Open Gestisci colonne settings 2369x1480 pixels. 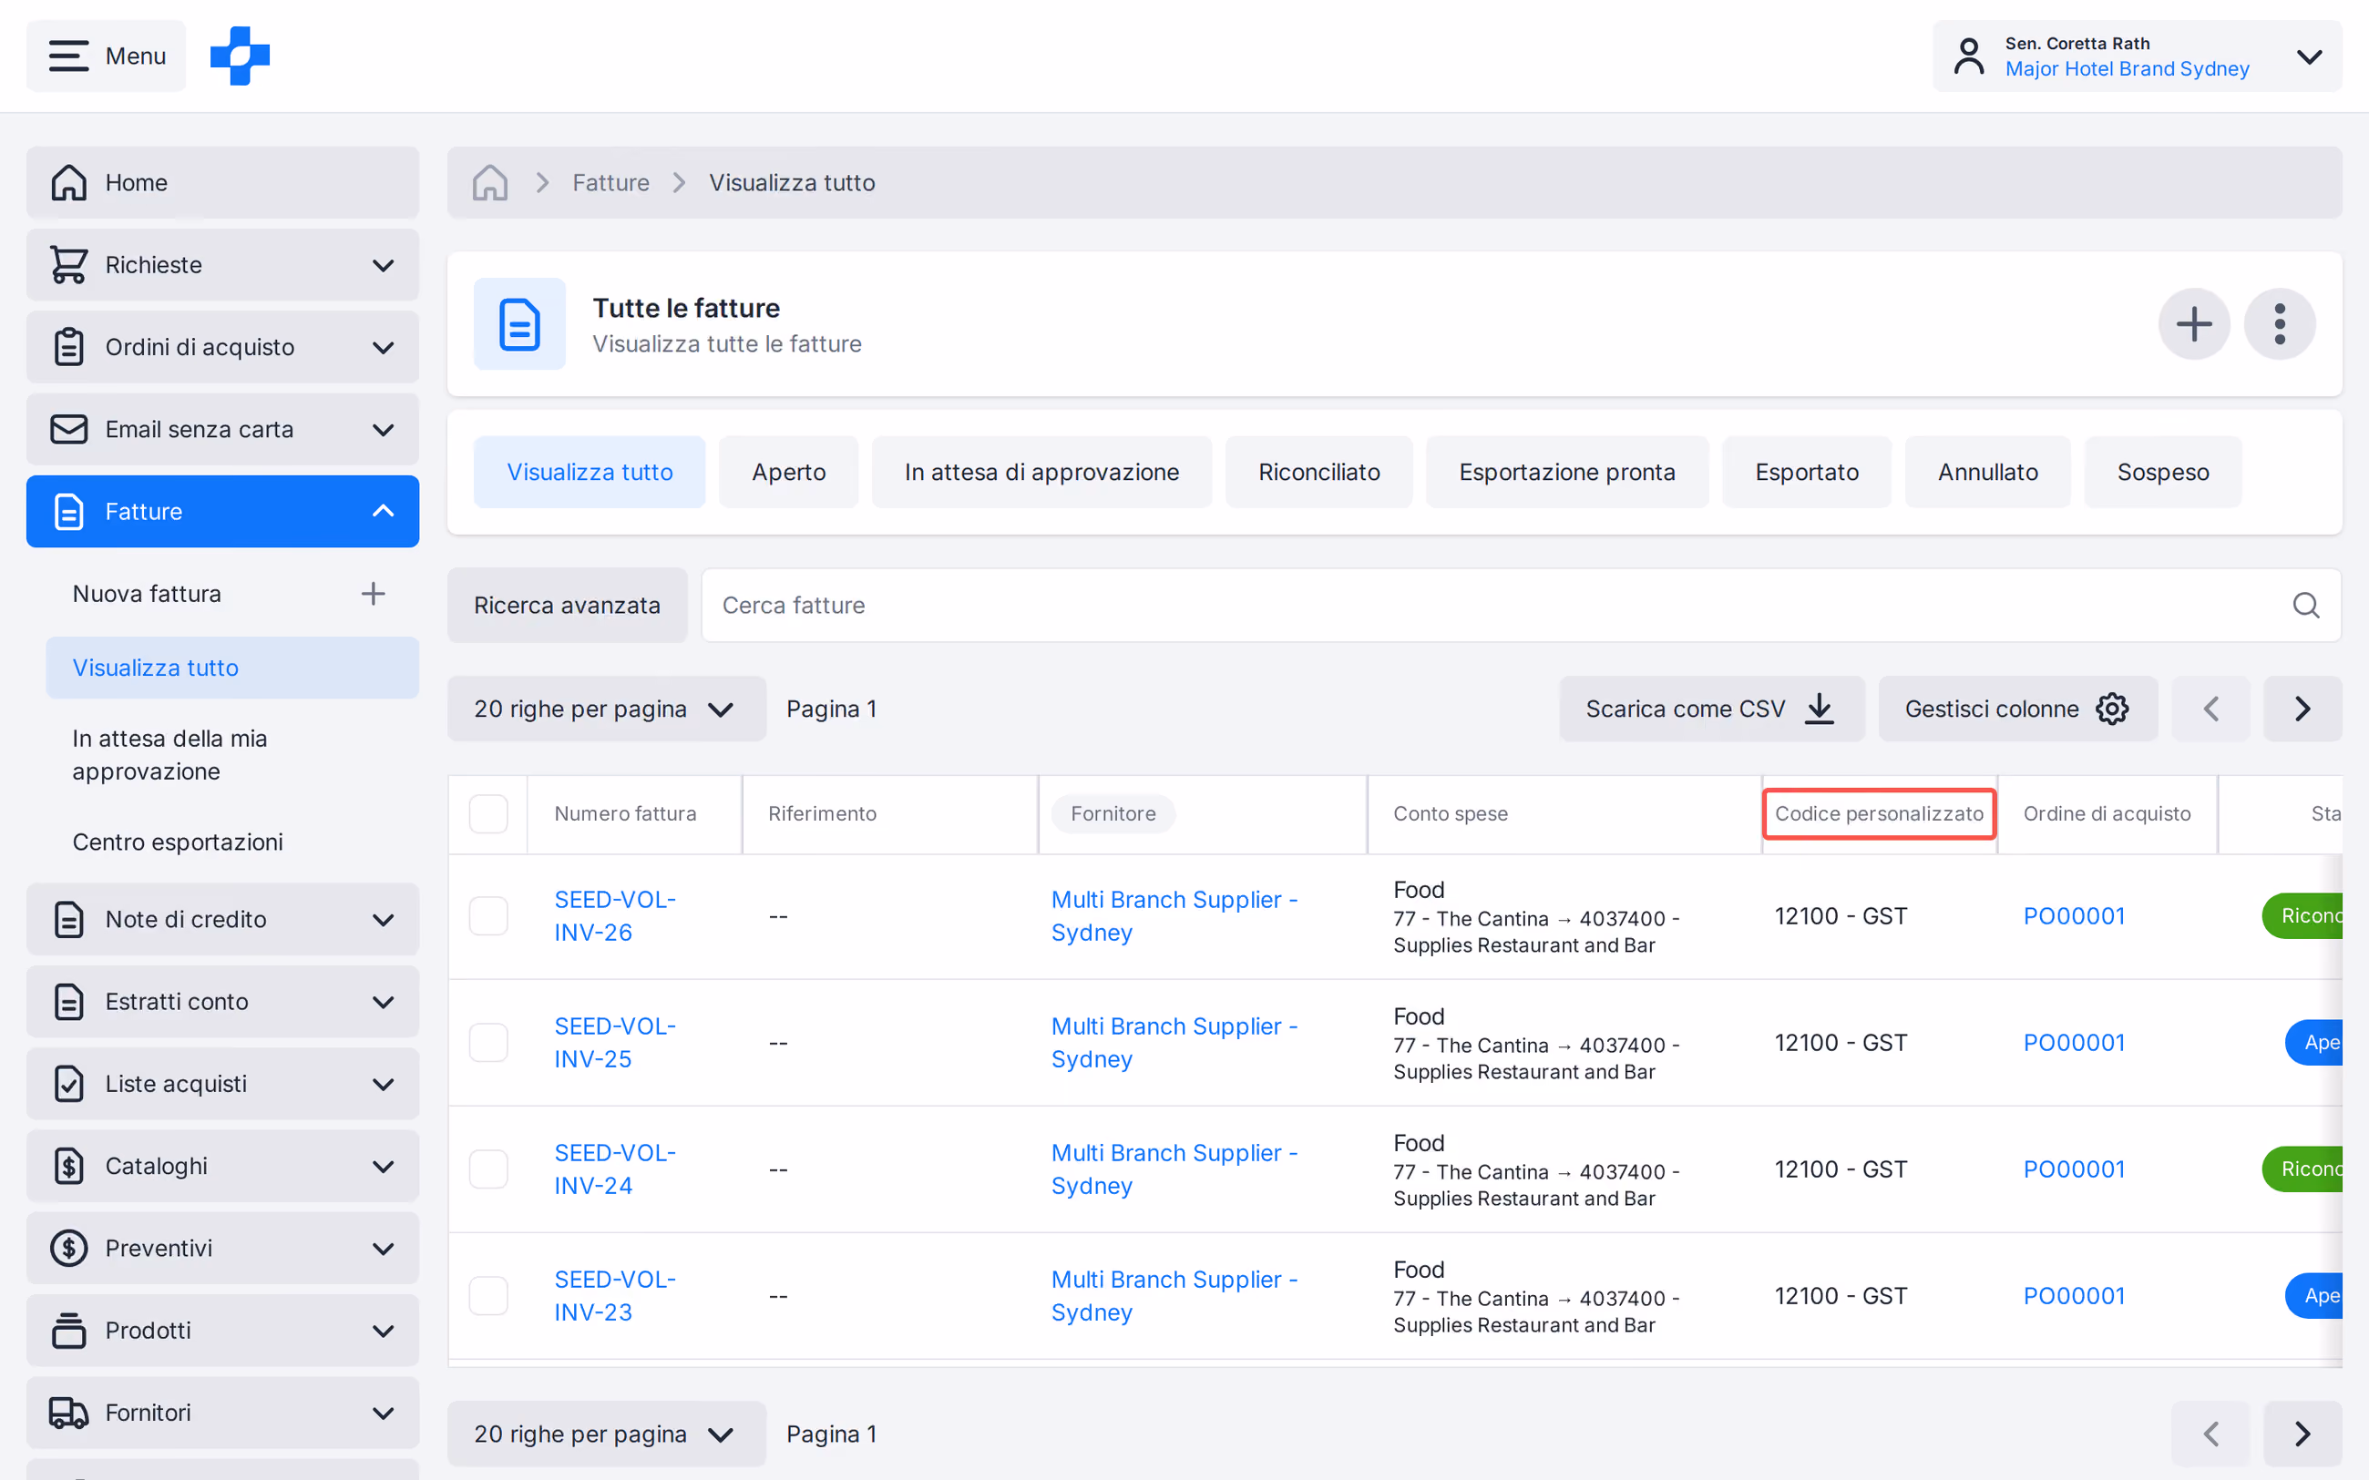(2017, 709)
